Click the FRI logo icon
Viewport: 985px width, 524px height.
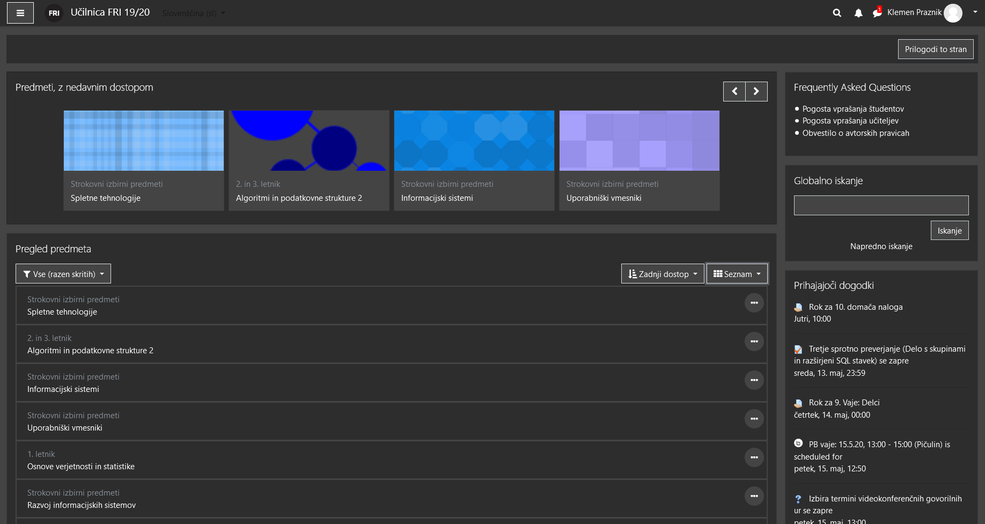coord(54,13)
